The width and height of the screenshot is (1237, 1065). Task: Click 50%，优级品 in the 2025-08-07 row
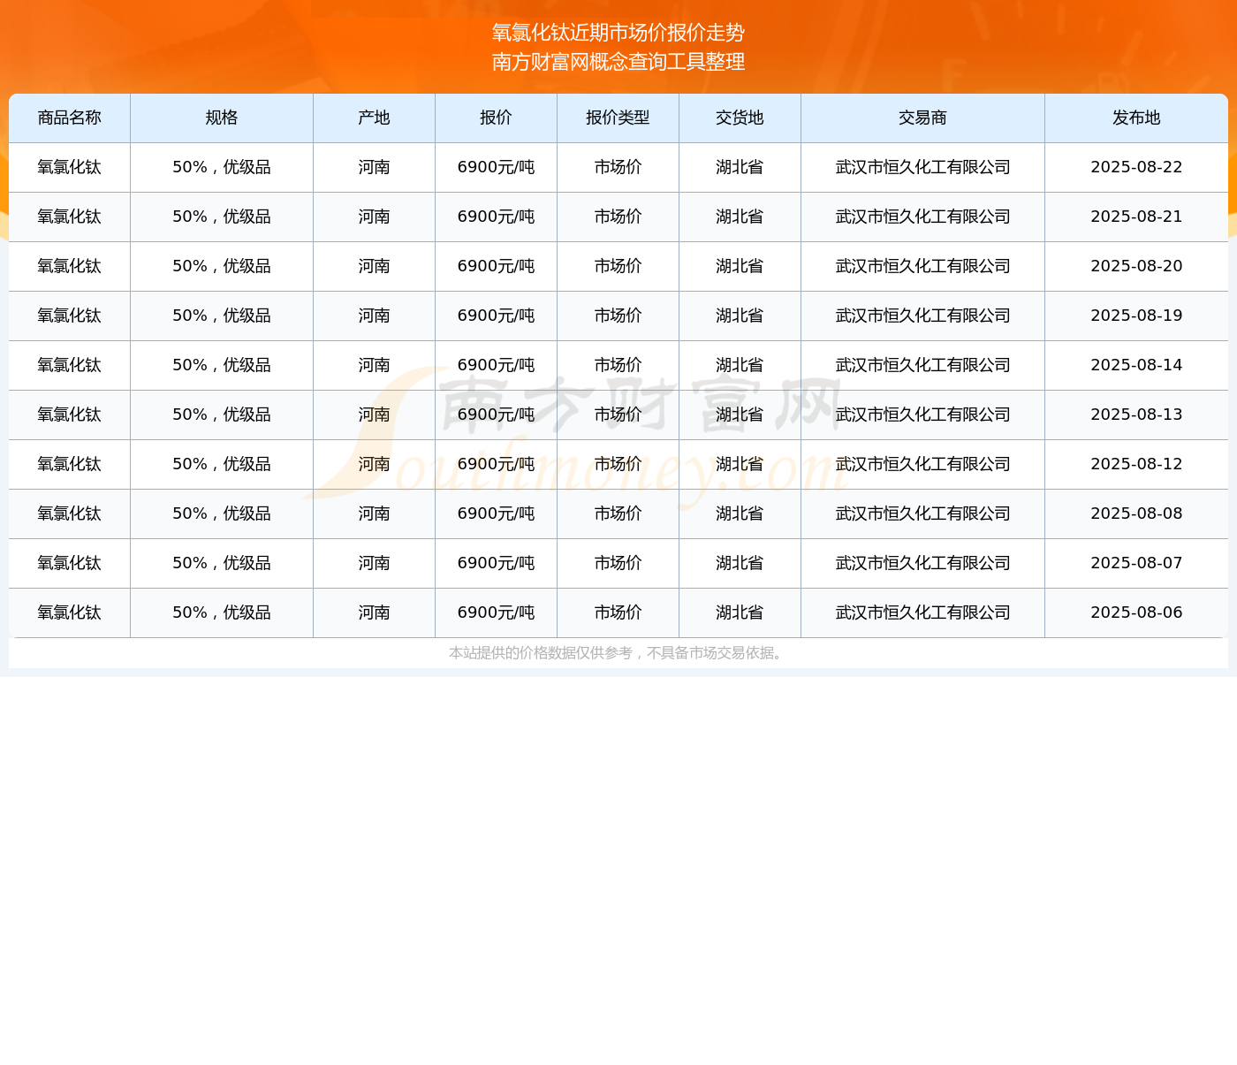(x=222, y=563)
